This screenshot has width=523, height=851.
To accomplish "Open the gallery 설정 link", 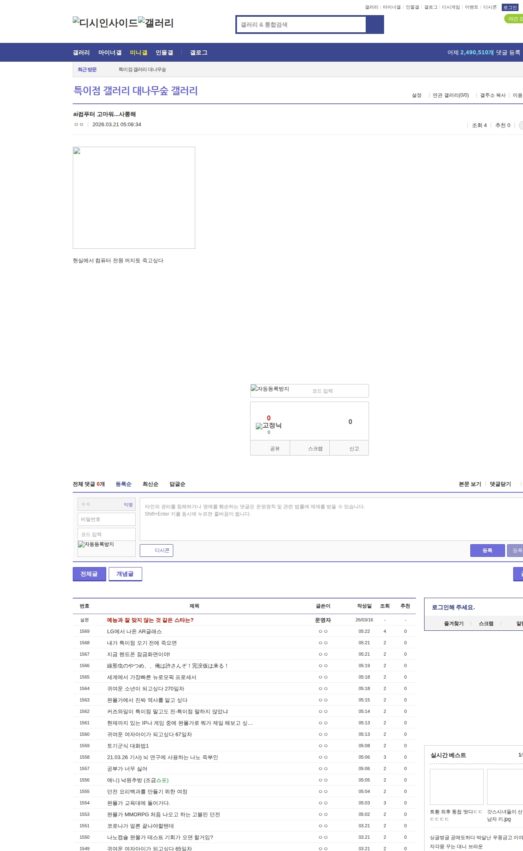I will (x=416, y=95).
